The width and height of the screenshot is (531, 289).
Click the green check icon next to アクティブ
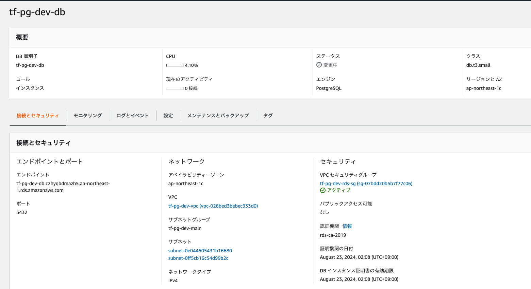point(322,190)
